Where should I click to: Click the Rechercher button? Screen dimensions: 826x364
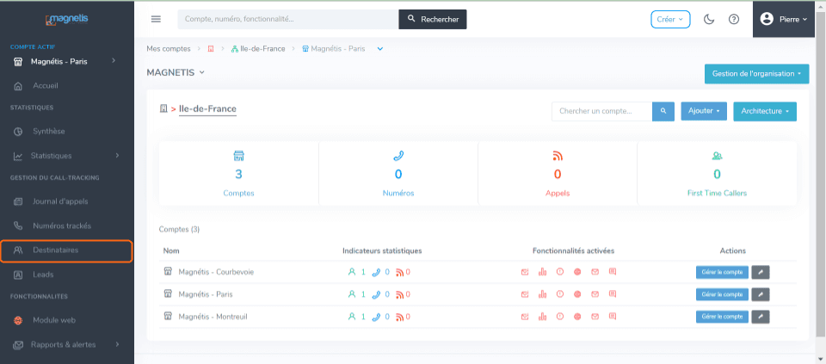(433, 20)
